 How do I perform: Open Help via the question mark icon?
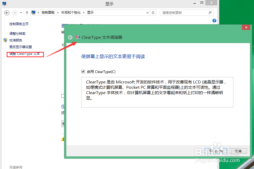[214, 21]
